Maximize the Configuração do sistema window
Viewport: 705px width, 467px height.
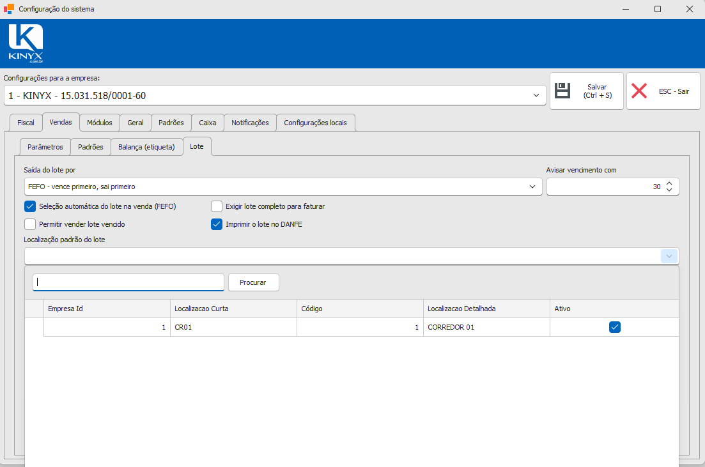[657, 9]
